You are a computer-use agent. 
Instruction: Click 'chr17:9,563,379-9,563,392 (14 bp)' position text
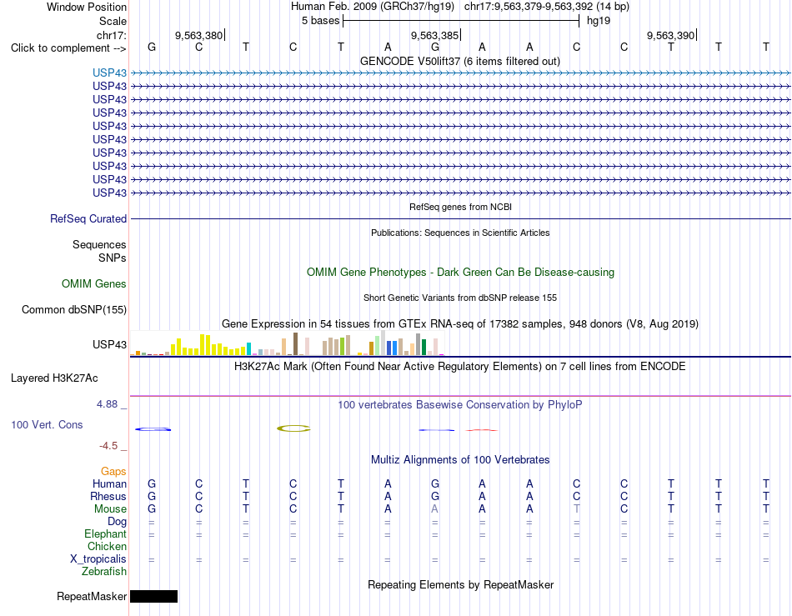547,7
